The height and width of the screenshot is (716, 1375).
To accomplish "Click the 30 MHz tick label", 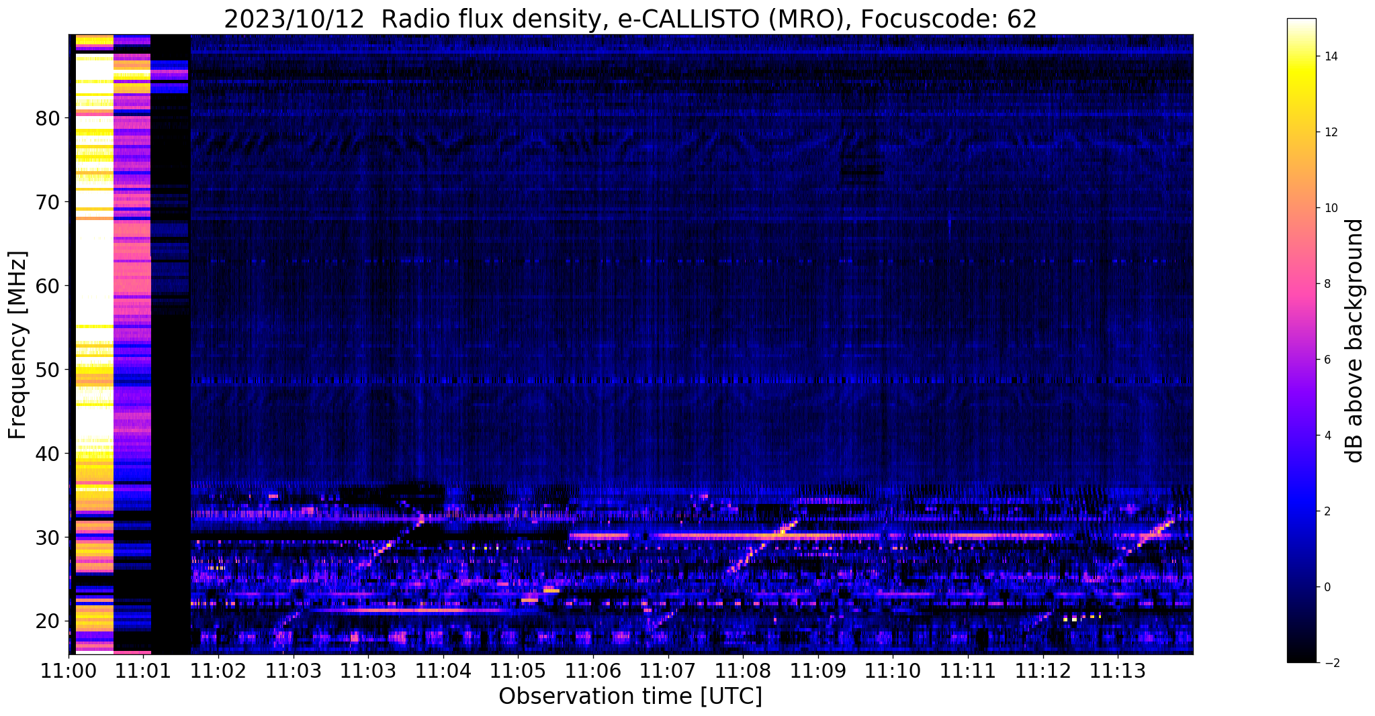I will pos(48,538).
